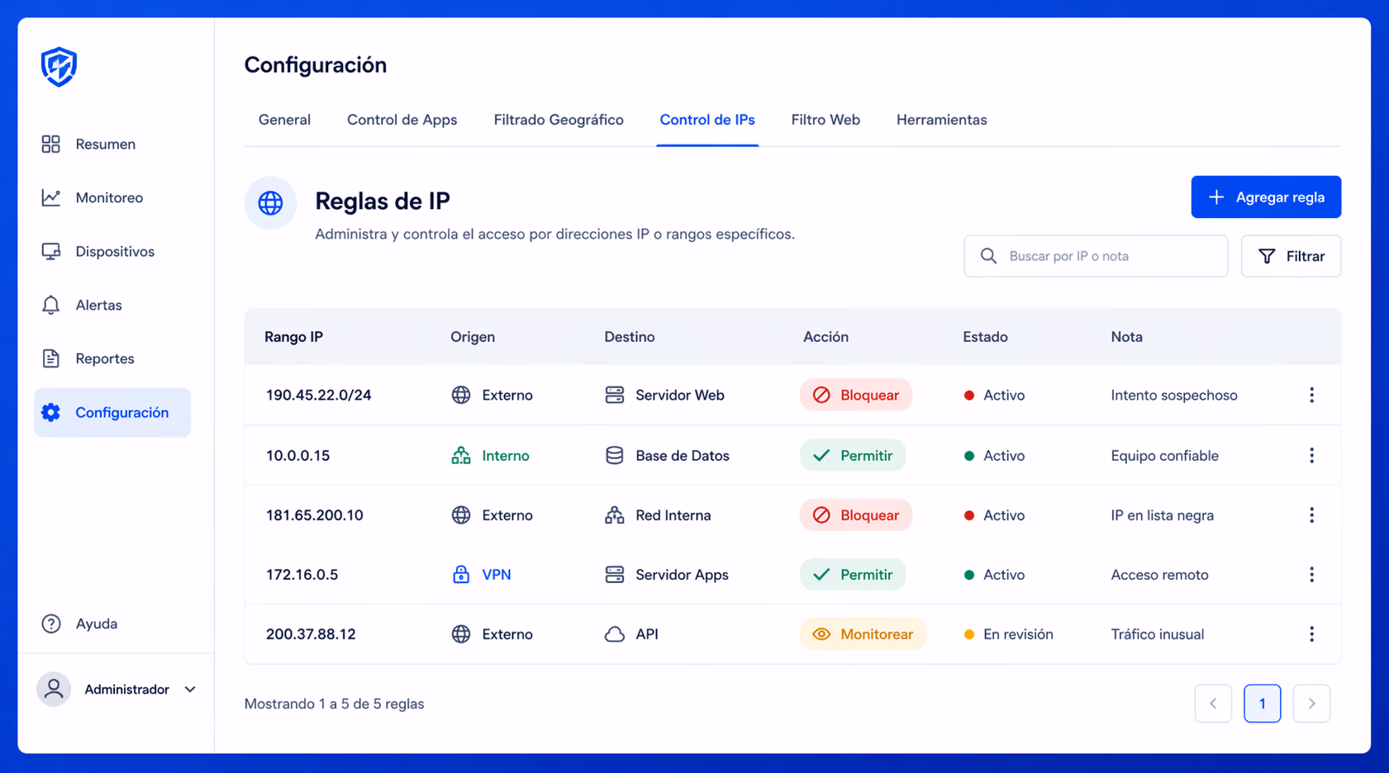The width and height of the screenshot is (1389, 773).
Task: Click the Interno network icon
Action: click(x=461, y=455)
